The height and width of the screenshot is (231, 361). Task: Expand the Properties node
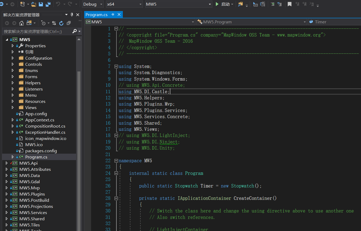point(13,46)
